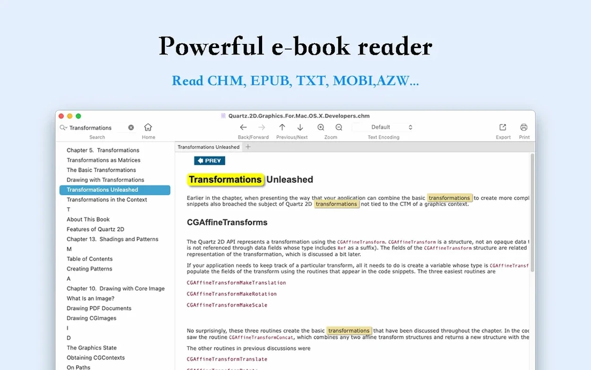Click the vertical scrollbar of content pane
This screenshot has height=370, width=591.
[532, 212]
